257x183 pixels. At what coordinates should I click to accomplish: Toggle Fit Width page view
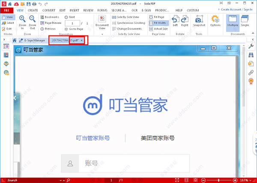click(x=158, y=23)
